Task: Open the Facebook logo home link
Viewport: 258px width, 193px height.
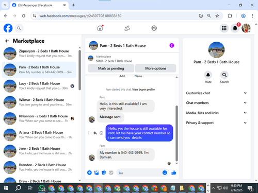Action: coord(8,28)
